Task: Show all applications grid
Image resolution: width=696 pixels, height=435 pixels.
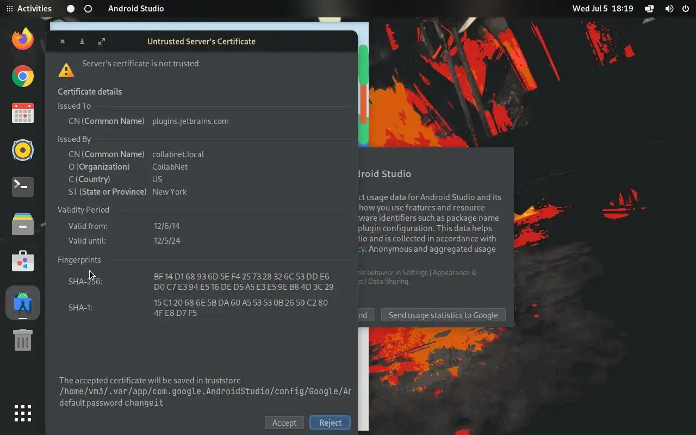Action: pyautogui.click(x=23, y=413)
